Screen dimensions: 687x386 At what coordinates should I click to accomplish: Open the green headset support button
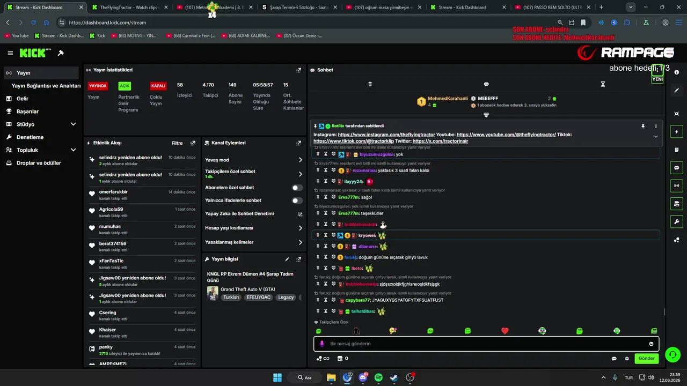[672, 354]
